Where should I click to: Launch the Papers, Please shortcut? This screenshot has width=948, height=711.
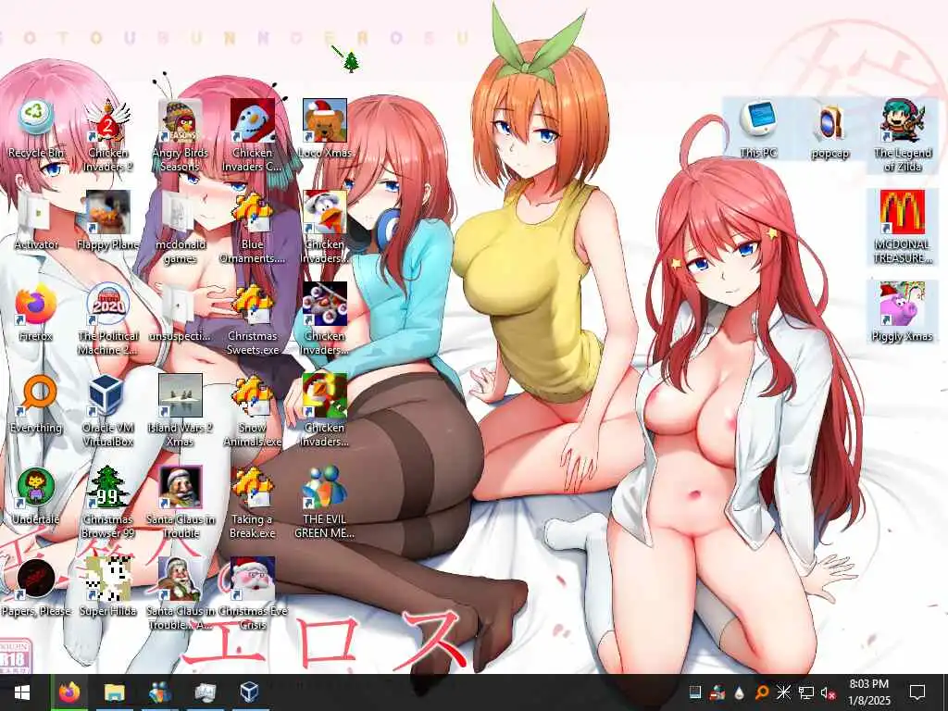pyautogui.click(x=36, y=587)
